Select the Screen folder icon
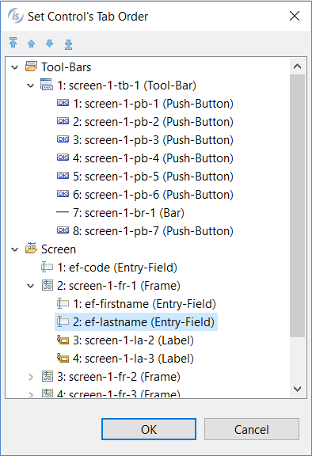 31,249
